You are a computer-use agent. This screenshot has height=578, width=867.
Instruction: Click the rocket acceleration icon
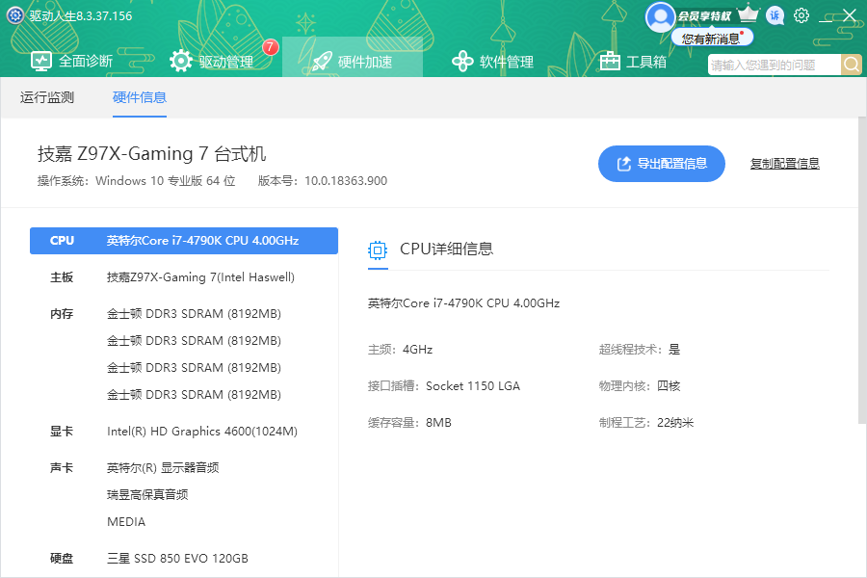pyautogui.click(x=323, y=61)
